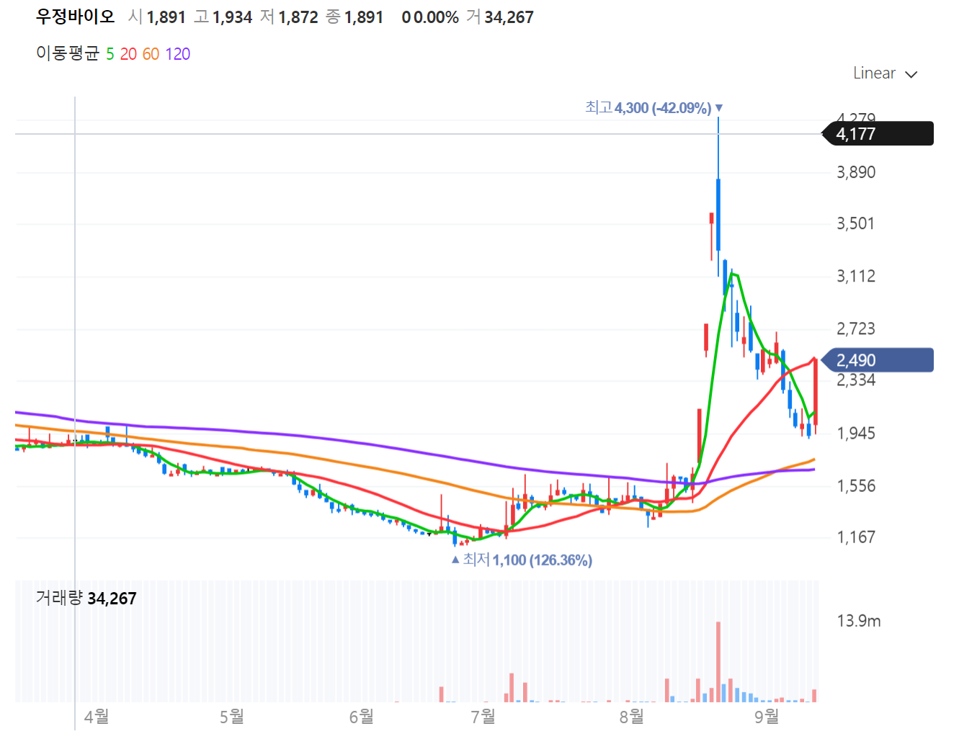
Task: Select the 20-day moving average setting
Action: [x=128, y=54]
